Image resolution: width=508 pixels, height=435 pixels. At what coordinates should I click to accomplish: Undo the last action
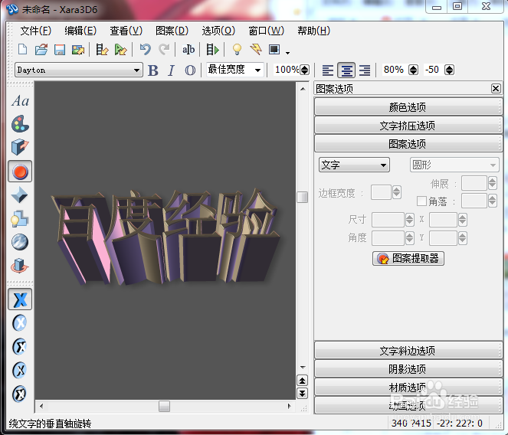[145, 49]
